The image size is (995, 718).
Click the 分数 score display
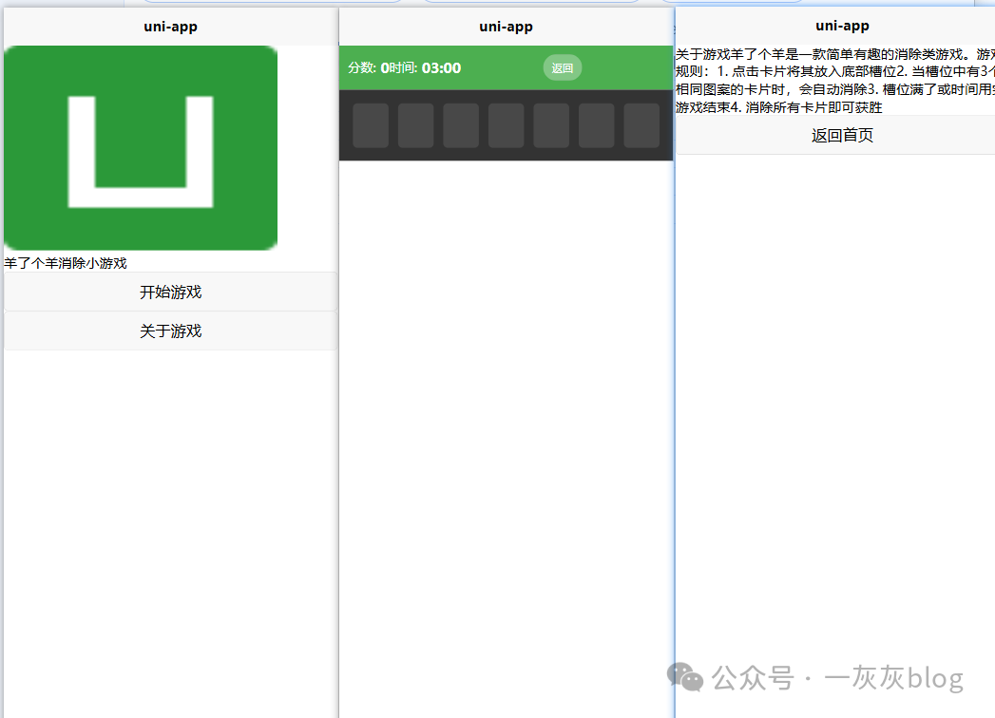(368, 68)
